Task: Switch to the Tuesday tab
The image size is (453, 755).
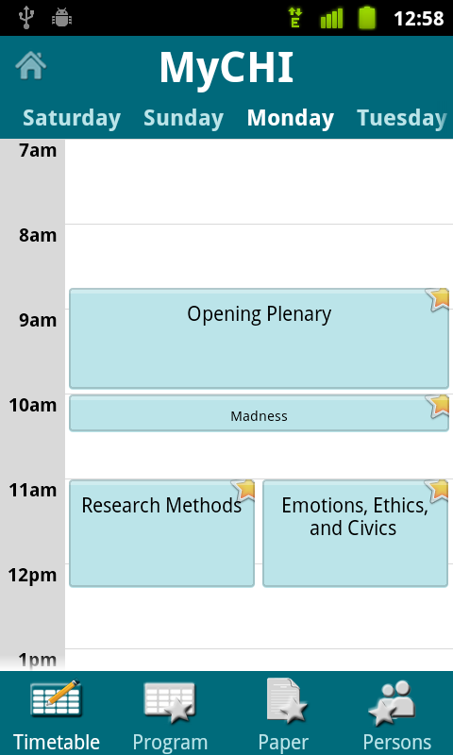Action: point(402,118)
